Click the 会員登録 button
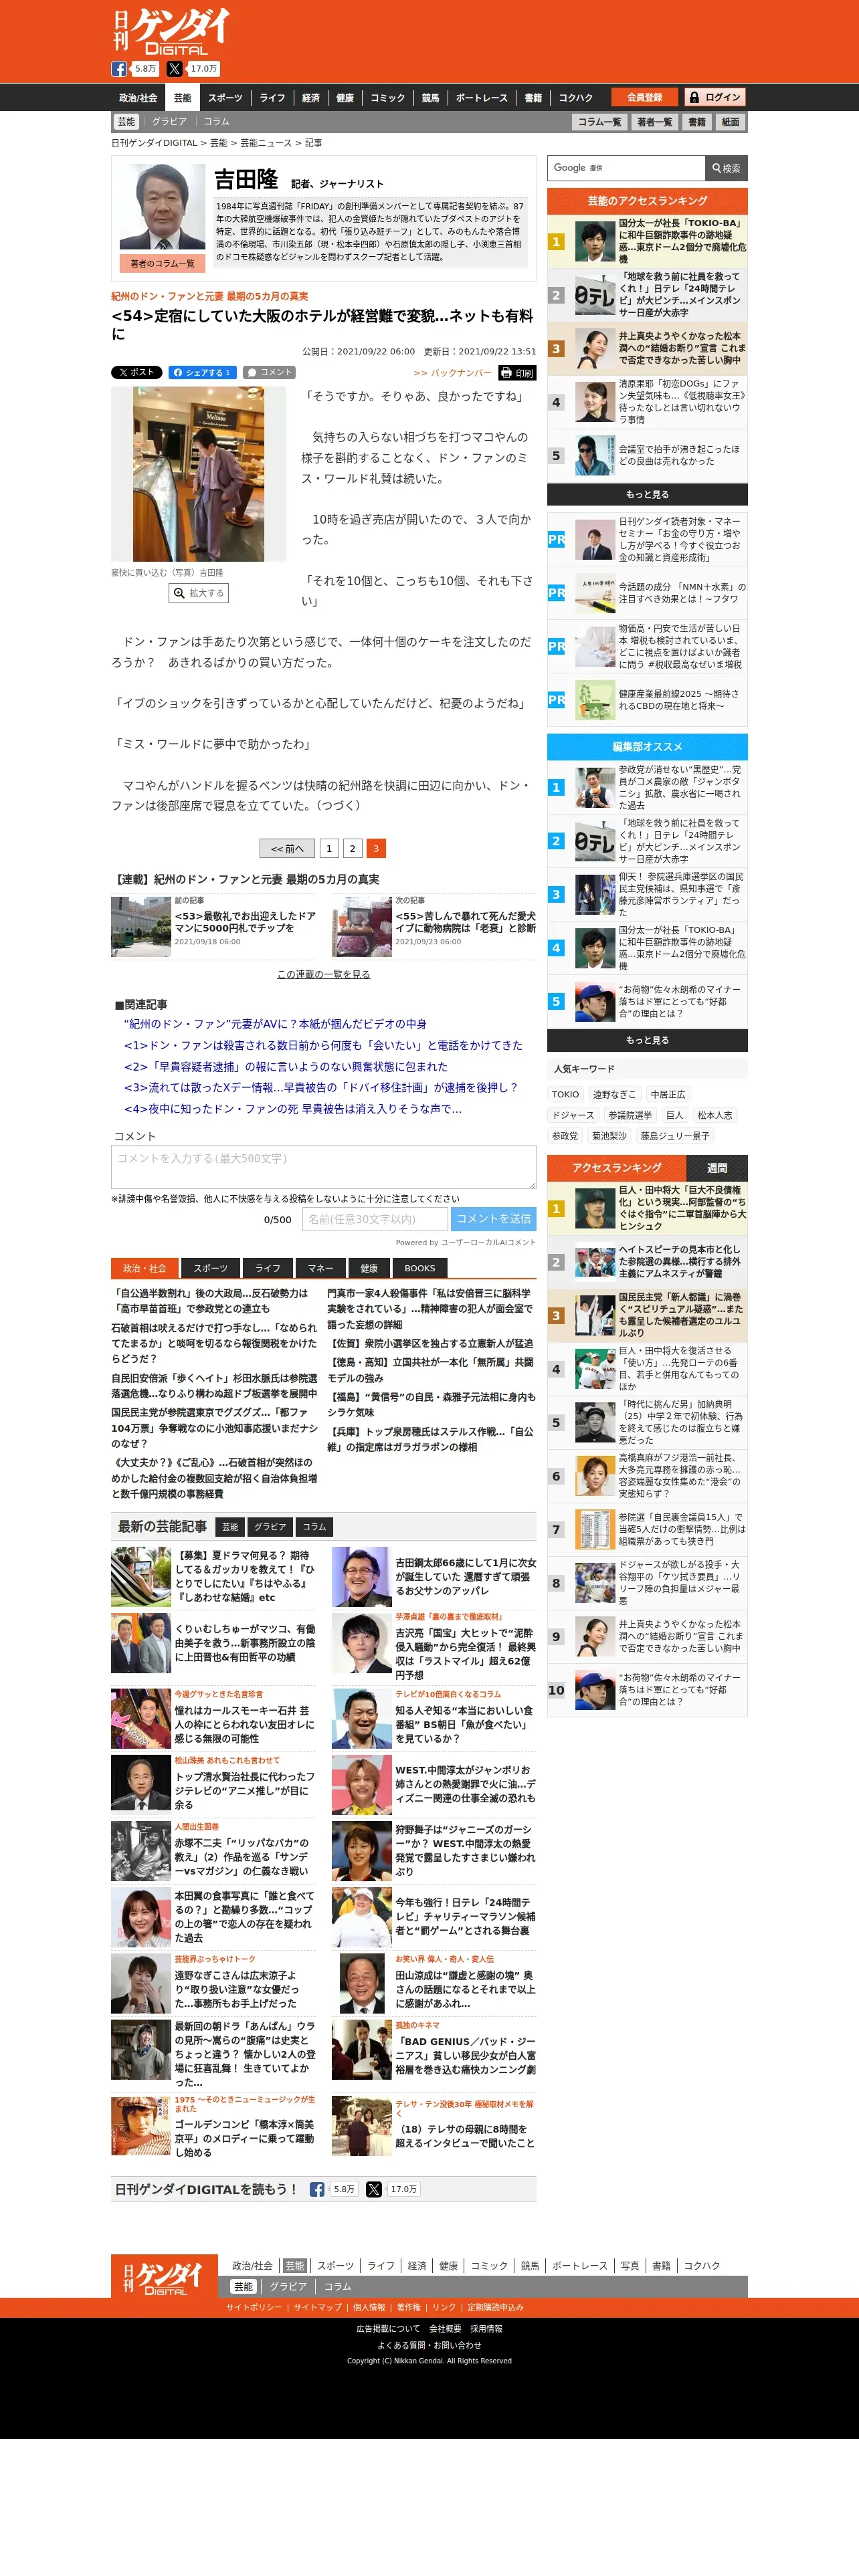Viewport: 859px width, 2576px height. click(644, 97)
